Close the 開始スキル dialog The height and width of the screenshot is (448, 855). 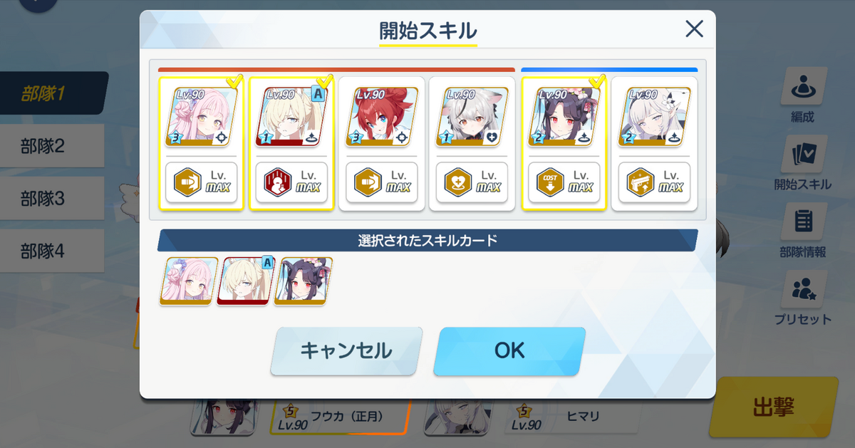click(x=694, y=29)
